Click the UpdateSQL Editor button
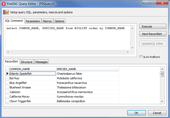The image size is (170, 118). pyautogui.click(x=153, y=44)
